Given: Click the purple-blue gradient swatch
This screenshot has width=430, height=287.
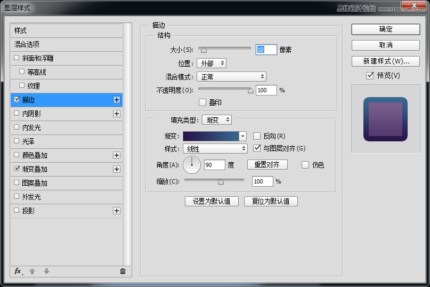Looking at the screenshot, I should pyautogui.click(x=211, y=136).
